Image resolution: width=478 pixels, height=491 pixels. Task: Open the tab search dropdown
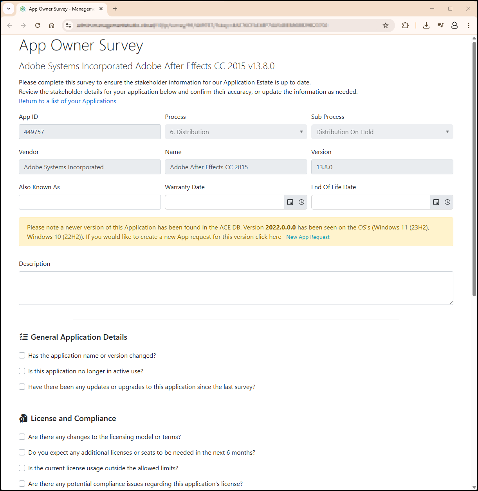click(x=9, y=9)
